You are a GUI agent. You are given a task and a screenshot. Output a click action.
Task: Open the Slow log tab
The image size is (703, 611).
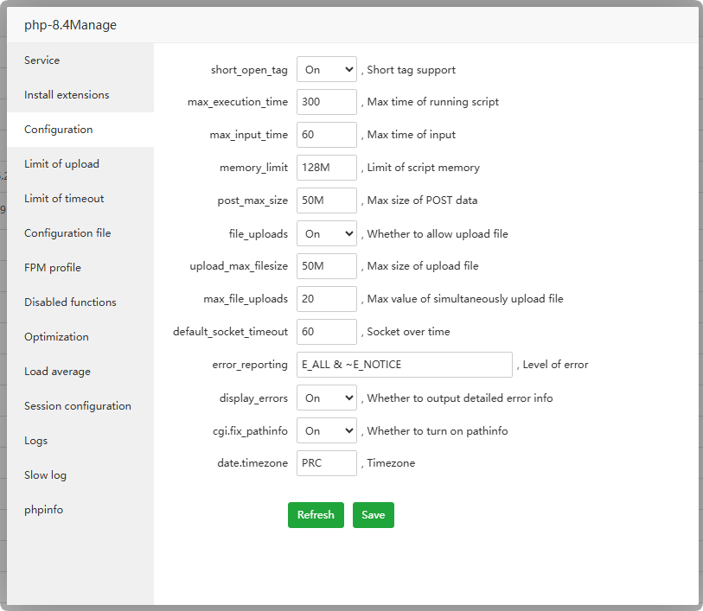point(45,475)
